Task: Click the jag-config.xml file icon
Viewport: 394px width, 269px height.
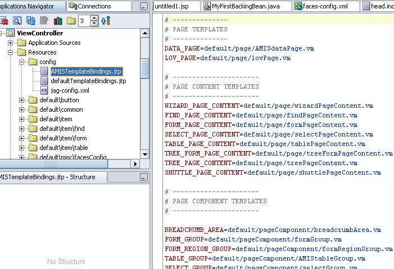Action: point(44,90)
